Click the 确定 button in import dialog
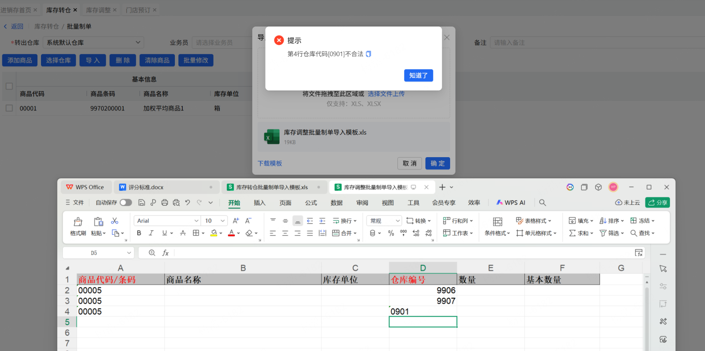This screenshot has height=351, width=705. [438, 163]
